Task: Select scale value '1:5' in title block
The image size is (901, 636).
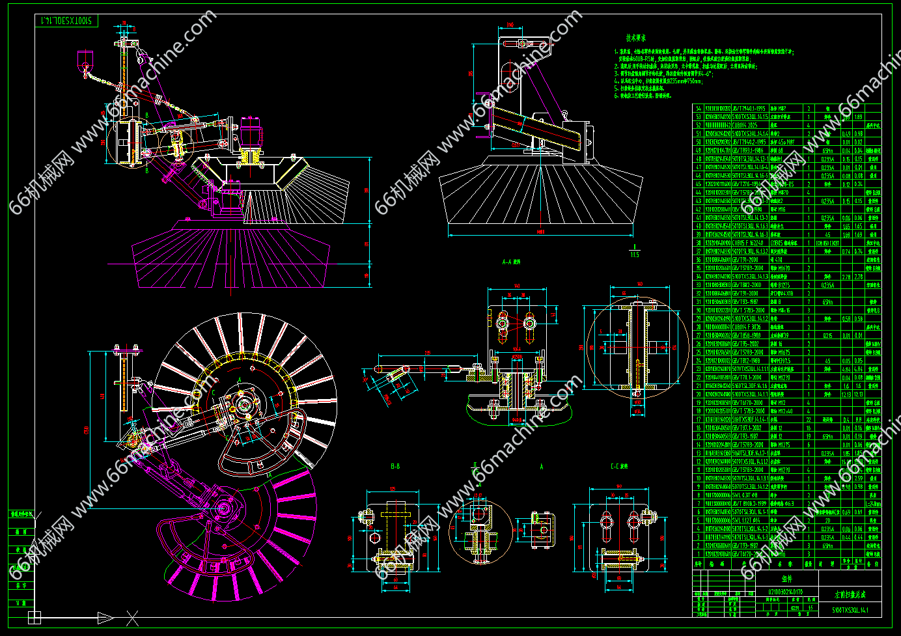Action: (811, 608)
